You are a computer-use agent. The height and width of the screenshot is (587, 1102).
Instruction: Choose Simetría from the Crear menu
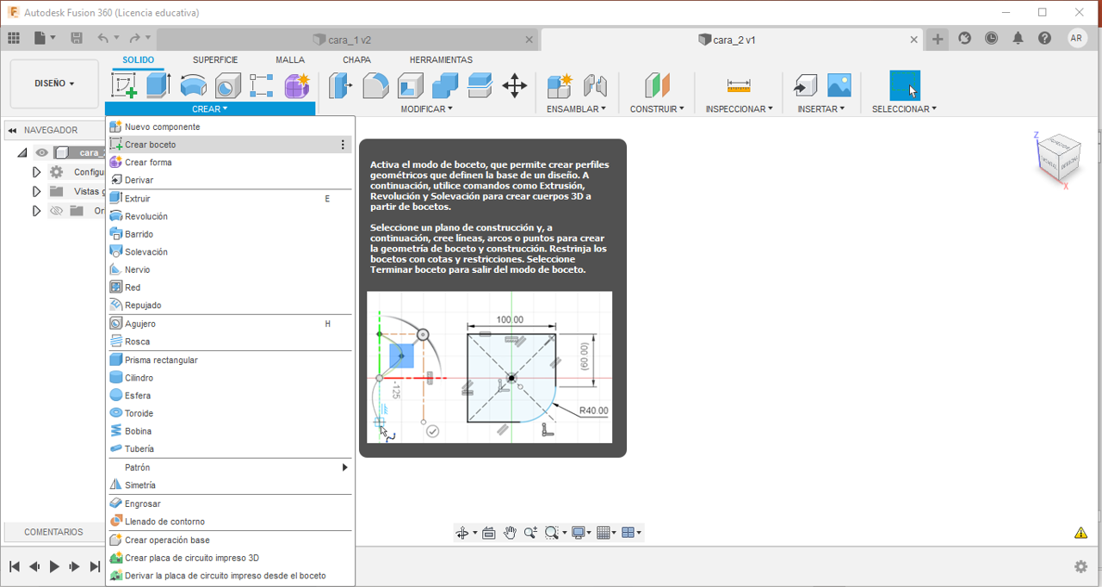[x=228, y=485]
